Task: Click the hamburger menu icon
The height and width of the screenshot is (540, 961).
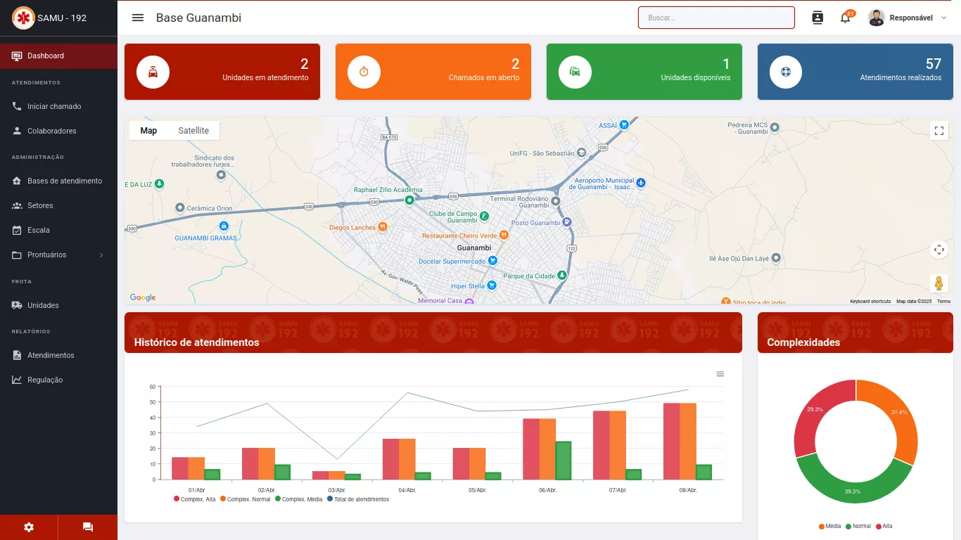Action: tap(138, 18)
